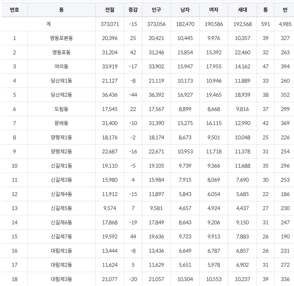The image size is (294, 286).
Task: Click the 인구 column header
Action: [x=156, y=10]
